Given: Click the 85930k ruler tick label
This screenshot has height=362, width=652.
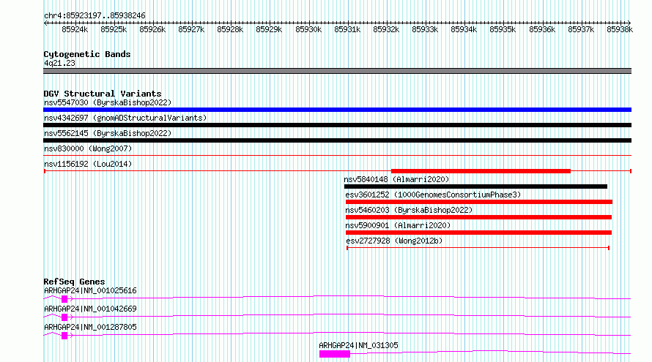Looking at the screenshot, I should [x=308, y=30].
